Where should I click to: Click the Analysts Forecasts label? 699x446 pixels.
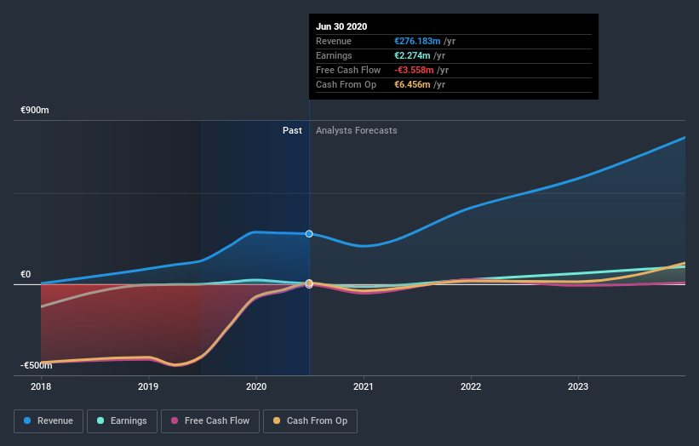(x=356, y=130)
